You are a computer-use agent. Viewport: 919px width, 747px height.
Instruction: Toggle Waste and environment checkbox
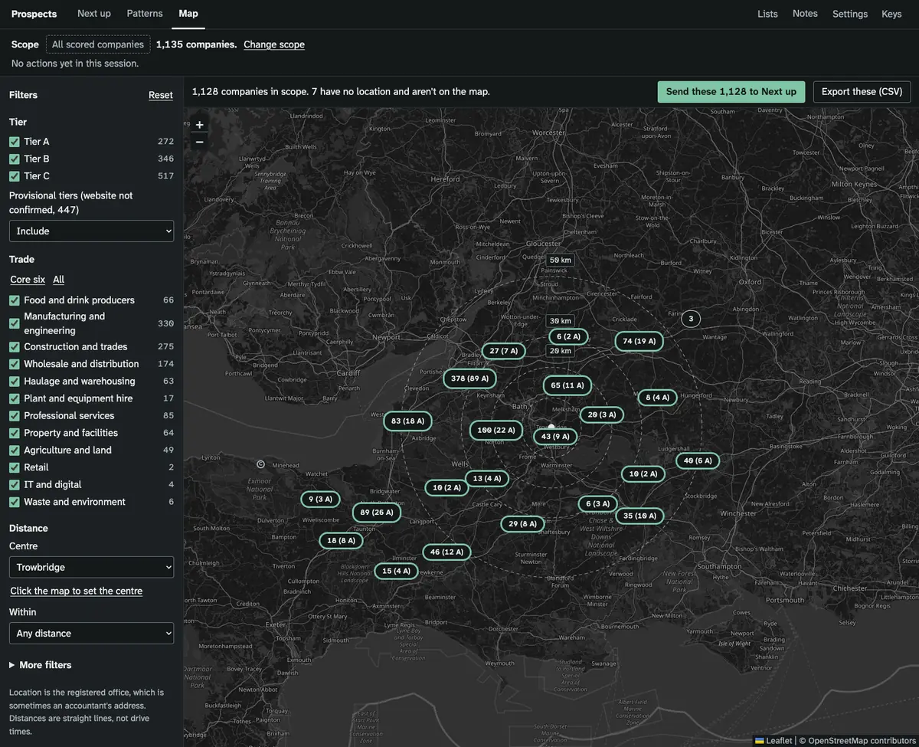pyautogui.click(x=15, y=502)
